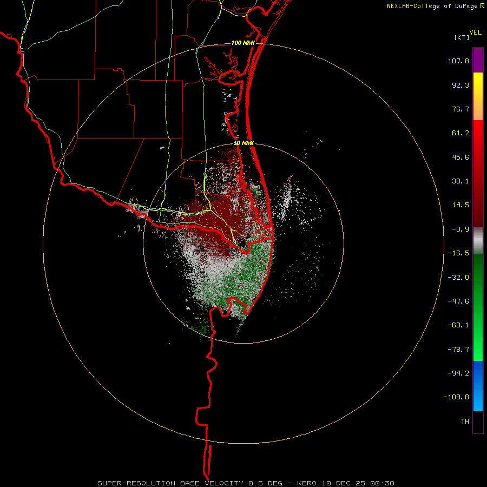The image size is (487, 487).
Task: Click the [KT] units label
Action: 462,37
